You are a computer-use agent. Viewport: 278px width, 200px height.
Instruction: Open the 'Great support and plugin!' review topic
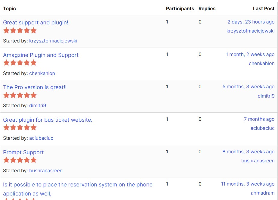[36, 23]
